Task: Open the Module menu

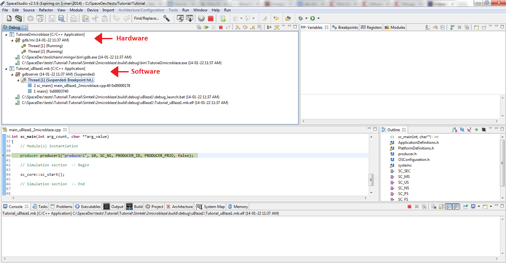Action: click(x=76, y=10)
